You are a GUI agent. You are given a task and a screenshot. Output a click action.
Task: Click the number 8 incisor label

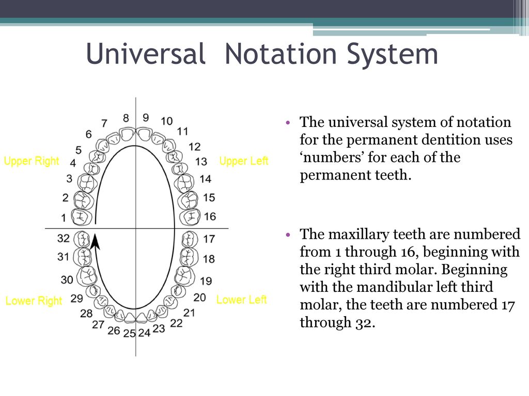126,118
